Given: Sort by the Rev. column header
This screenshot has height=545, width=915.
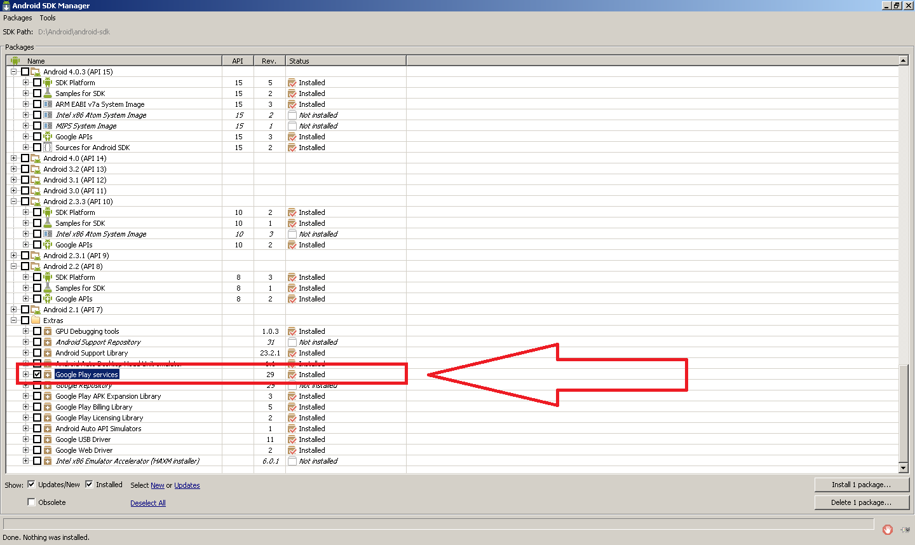Looking at the screenshot, I should click(x=269, y=61).
